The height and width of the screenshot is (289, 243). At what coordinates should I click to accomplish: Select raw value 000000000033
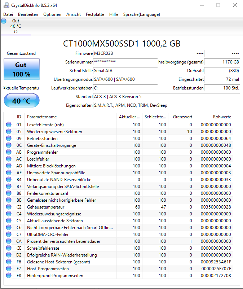216,180
